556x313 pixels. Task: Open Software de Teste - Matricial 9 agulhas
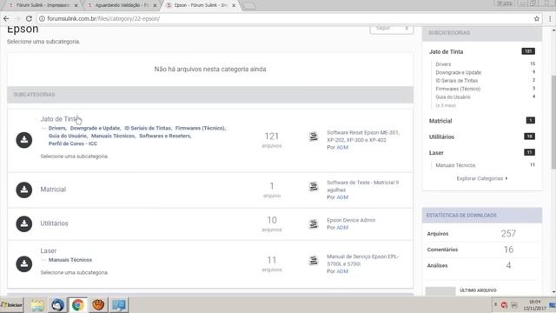(363, 186)
